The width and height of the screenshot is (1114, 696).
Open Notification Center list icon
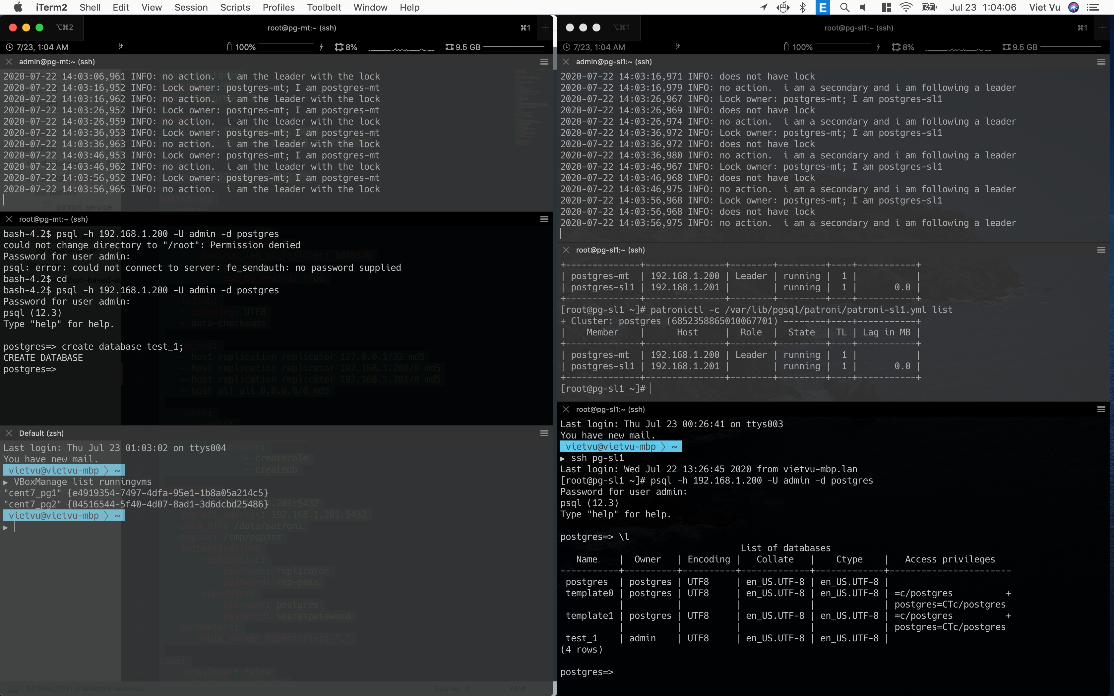1093,7
